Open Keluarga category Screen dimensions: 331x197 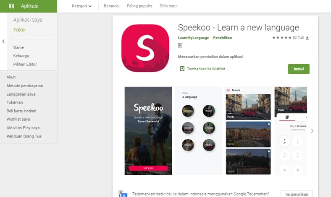(x=21, y=56)
